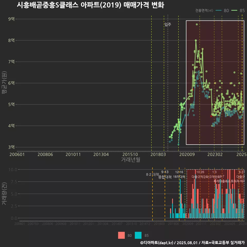Click the 7.5 label on volume axis
The height and width of the screenshot is (247, 247).
(x=14, y=182)
